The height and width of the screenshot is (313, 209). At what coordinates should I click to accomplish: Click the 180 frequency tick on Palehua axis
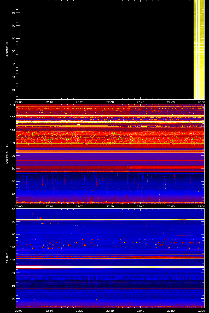coord(12,209)
